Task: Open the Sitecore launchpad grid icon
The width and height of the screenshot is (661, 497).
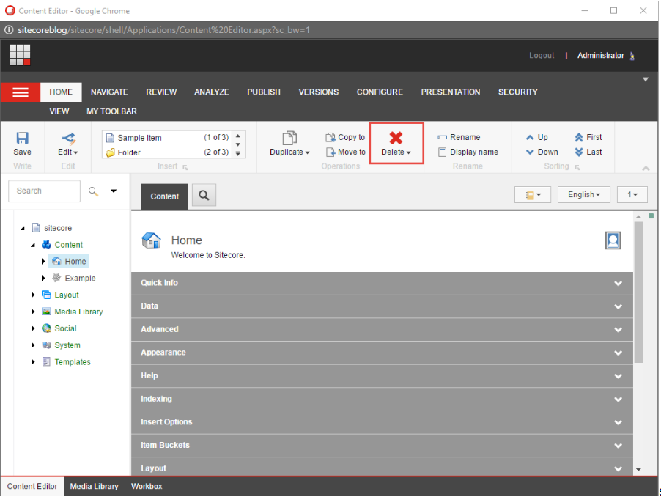Action: (20, 55)
